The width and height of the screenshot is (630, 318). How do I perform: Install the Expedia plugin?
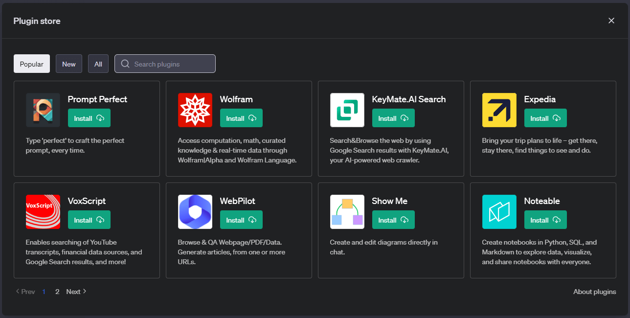[545, 118]
